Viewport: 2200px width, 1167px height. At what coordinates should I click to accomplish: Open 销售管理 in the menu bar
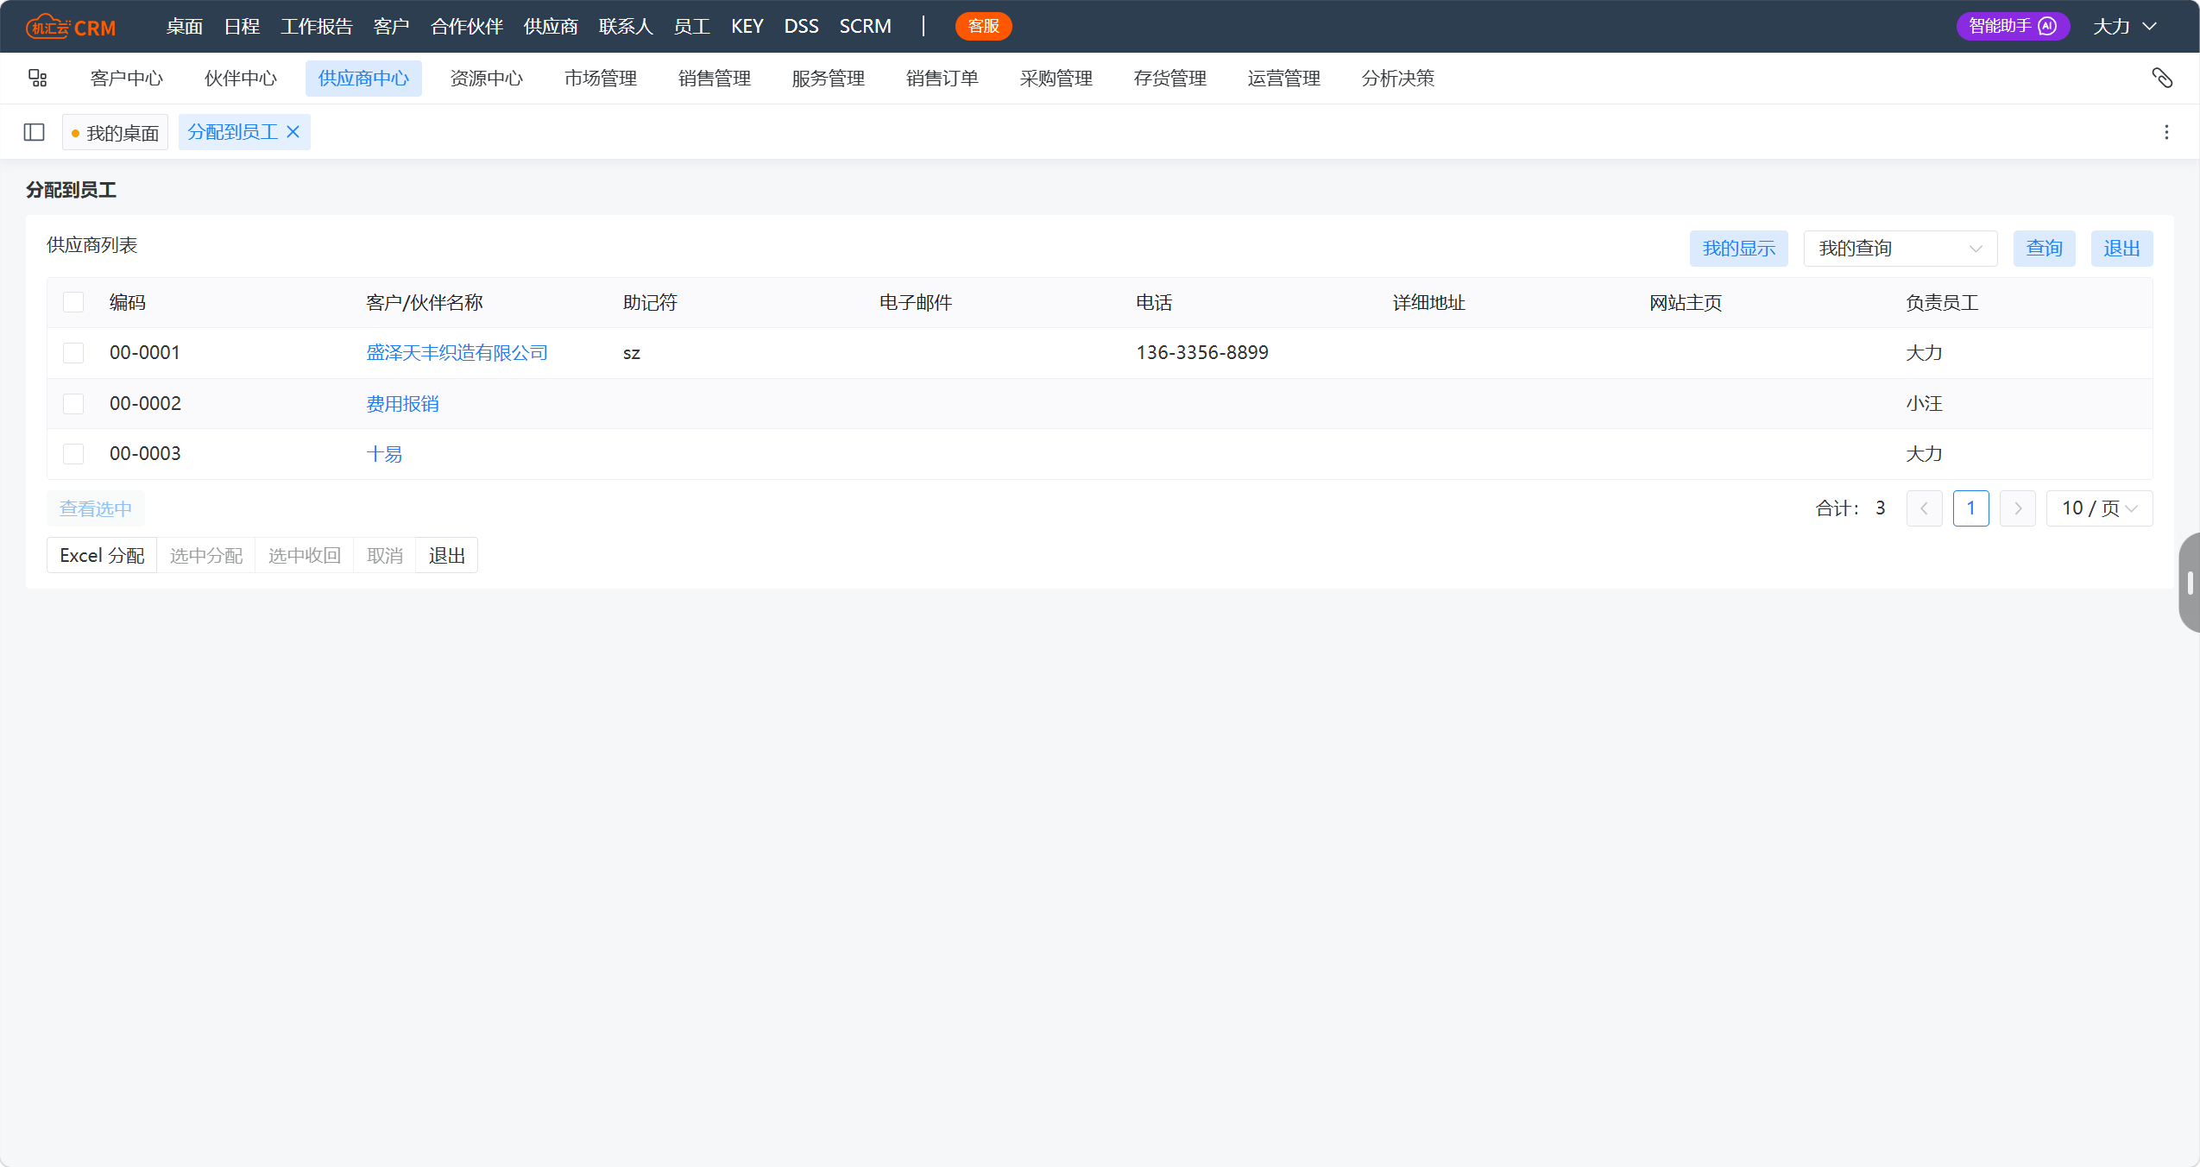pyautogui.click(x=715, y=79)
